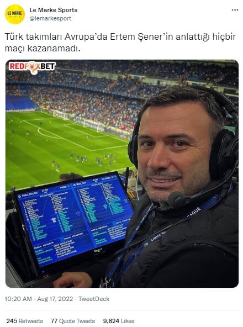Open the tweet timestamp 10:20 AM link
Viewport: 243px width, 327px height.
(18, 299)
